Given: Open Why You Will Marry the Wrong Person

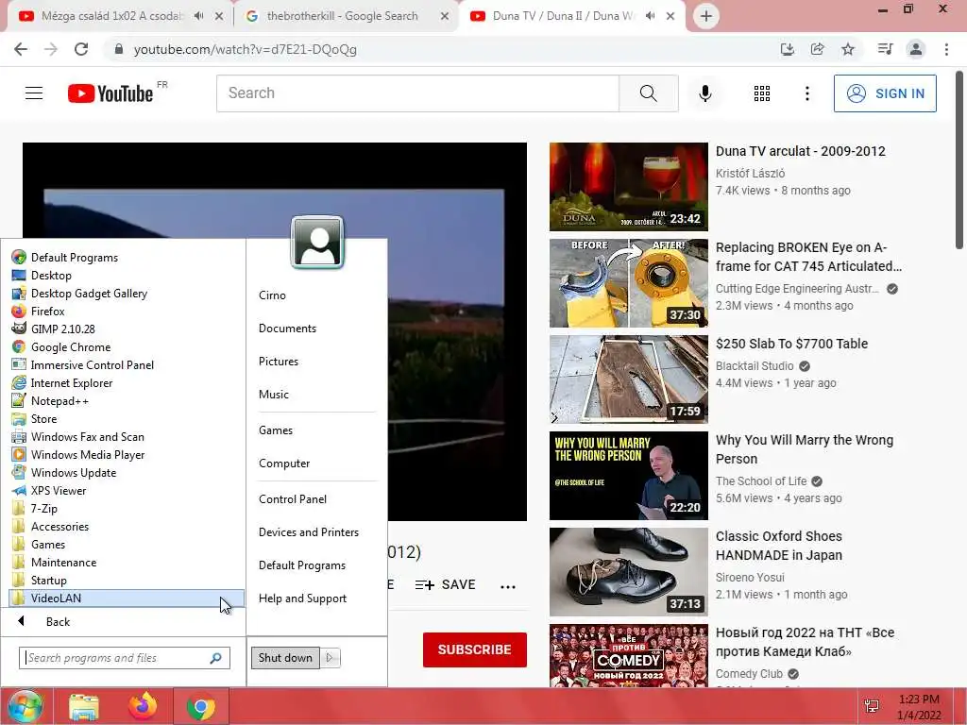Looking at the screenshot, I should point(805,449).
